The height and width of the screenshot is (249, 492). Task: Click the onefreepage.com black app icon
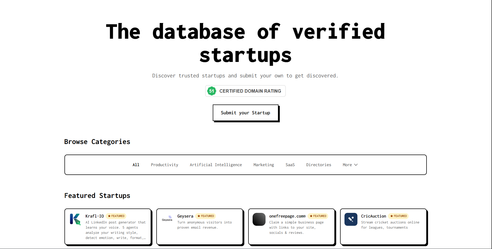pos(259,219)
